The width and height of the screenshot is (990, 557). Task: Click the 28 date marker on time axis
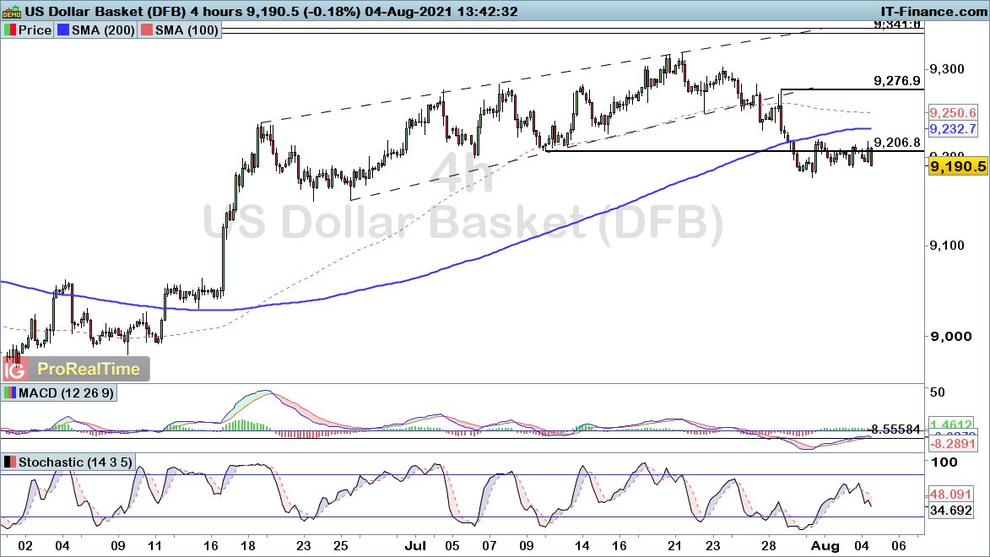(768, 546)
